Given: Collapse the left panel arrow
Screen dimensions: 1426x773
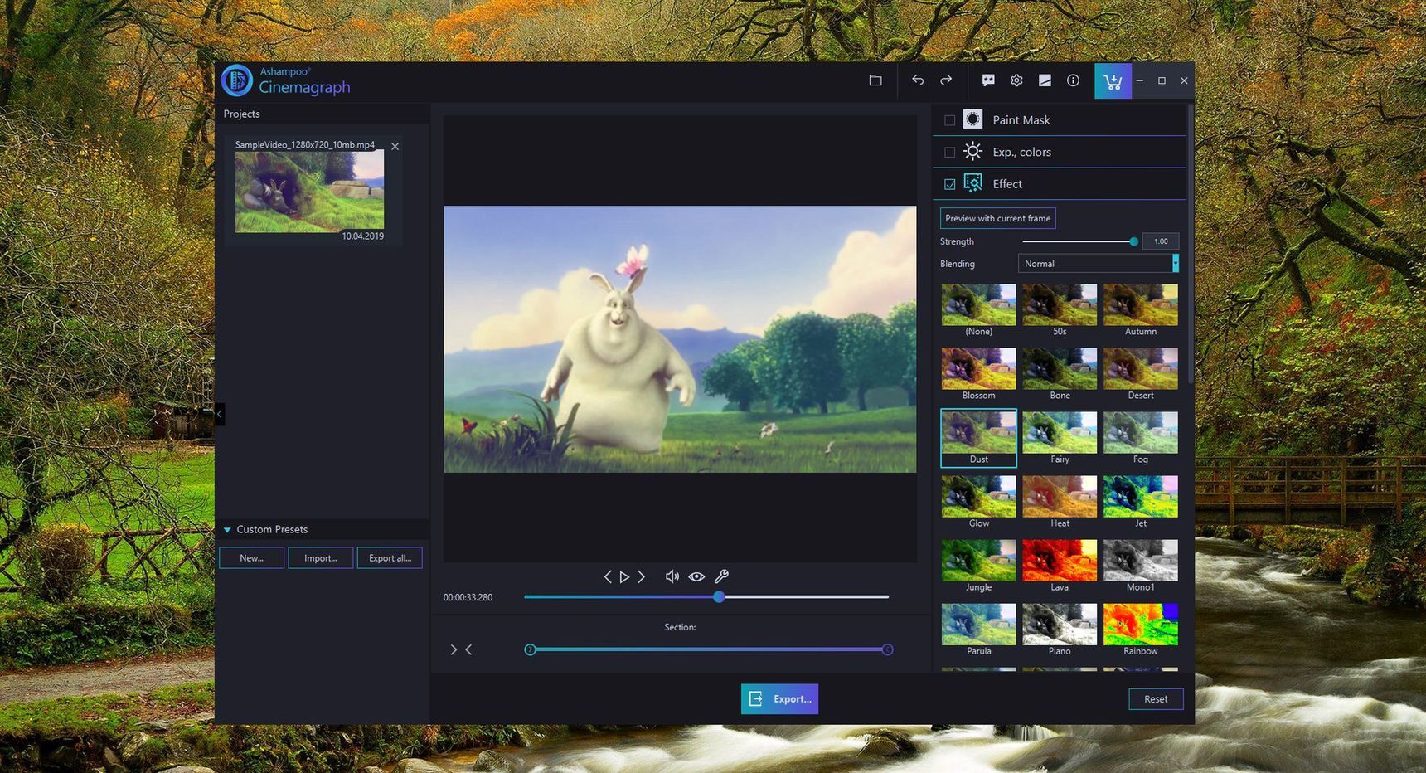Looking at the screenshot, I should coord(220,413).
